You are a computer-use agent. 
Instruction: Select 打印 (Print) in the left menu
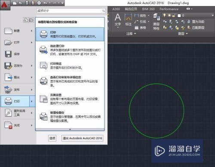15,101
